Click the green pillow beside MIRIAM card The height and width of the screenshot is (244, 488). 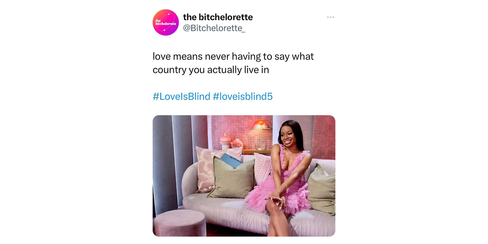pos(232,178)
